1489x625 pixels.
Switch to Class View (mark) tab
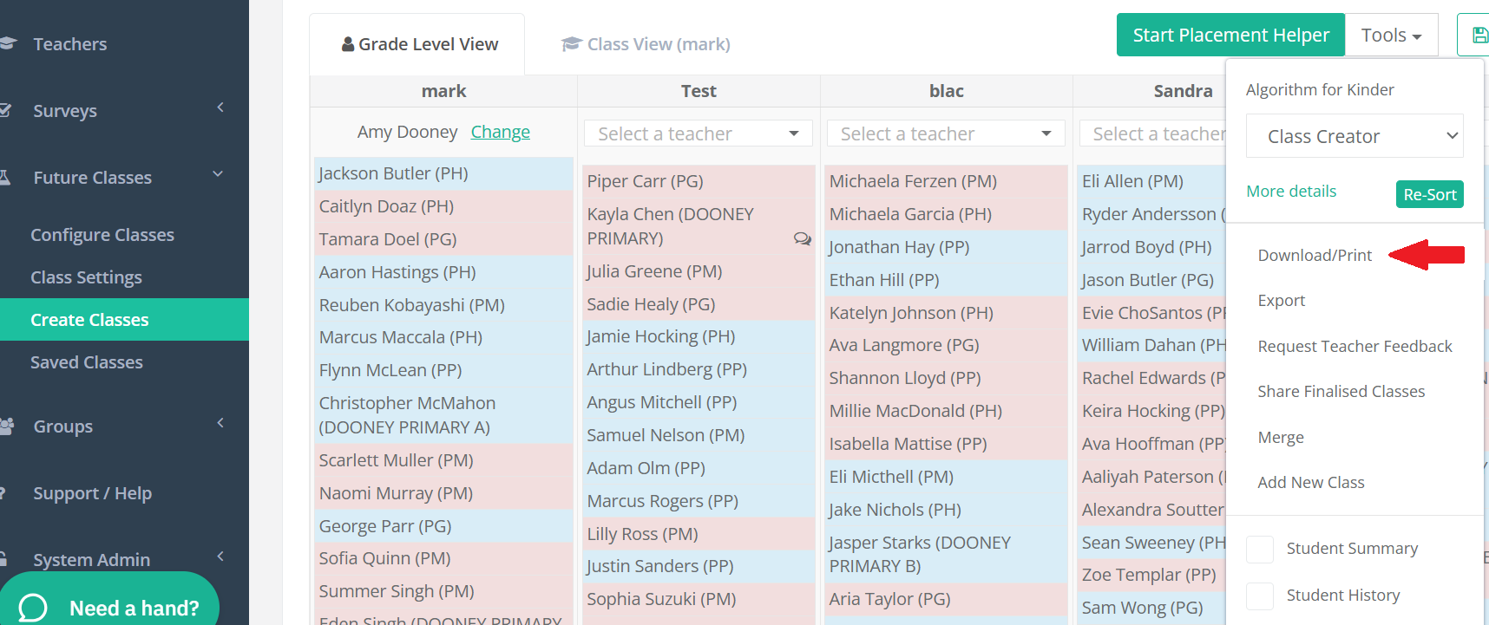point(646,44)
